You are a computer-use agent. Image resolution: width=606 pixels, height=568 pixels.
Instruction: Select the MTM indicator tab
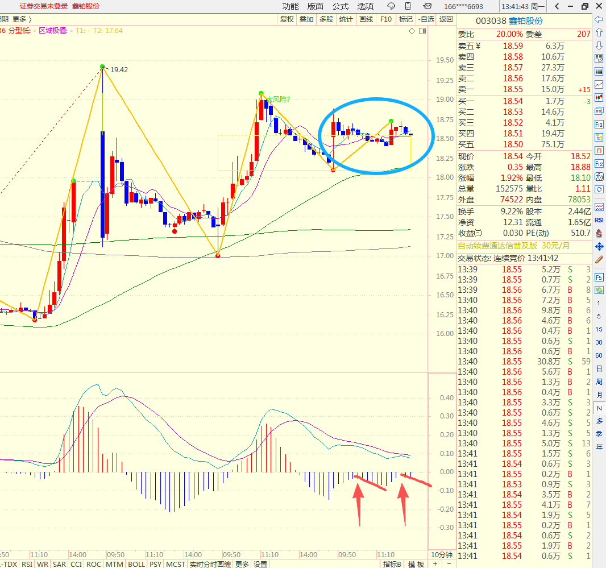(x=114, y=564)
